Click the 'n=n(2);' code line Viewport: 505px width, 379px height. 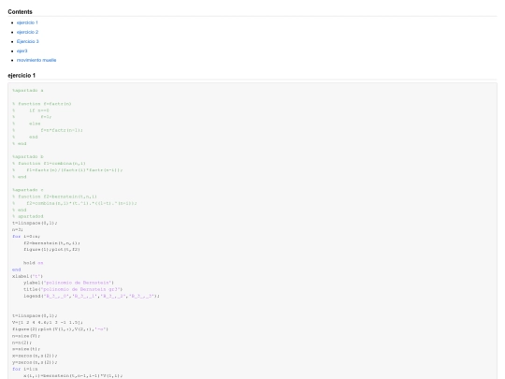click(x=22, y=343)
